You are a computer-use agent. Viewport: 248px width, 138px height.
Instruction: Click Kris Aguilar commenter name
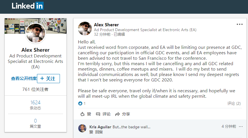point(100,127)
